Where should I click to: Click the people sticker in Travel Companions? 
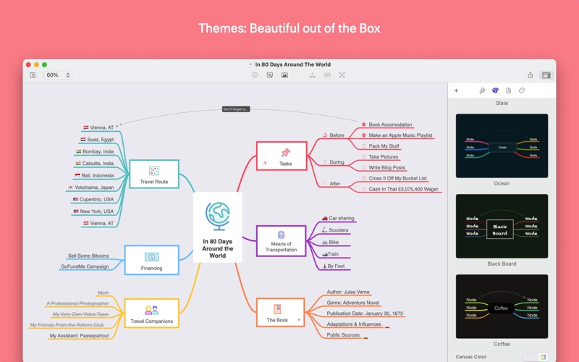point(151,310)
